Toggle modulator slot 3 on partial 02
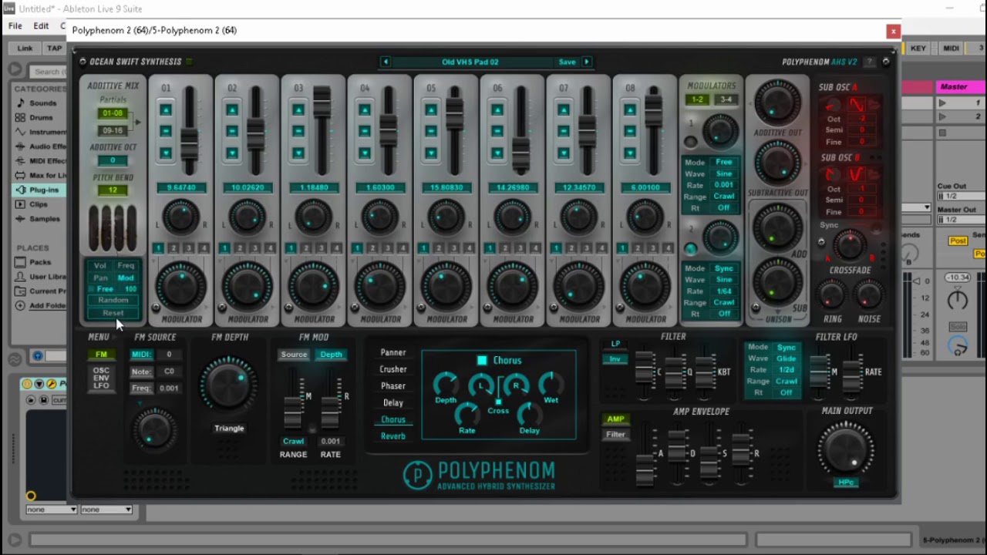987x555 pixels. tap(254, 248)
